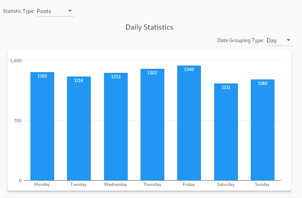
Task: Click the Sunday axis label
Action: [x=262, y=185]
